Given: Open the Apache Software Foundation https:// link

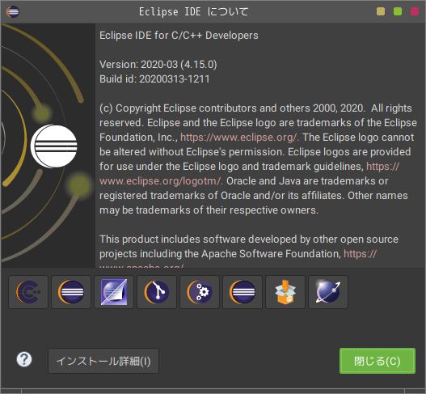Looking at the screenshot, I should coord(361,254).
